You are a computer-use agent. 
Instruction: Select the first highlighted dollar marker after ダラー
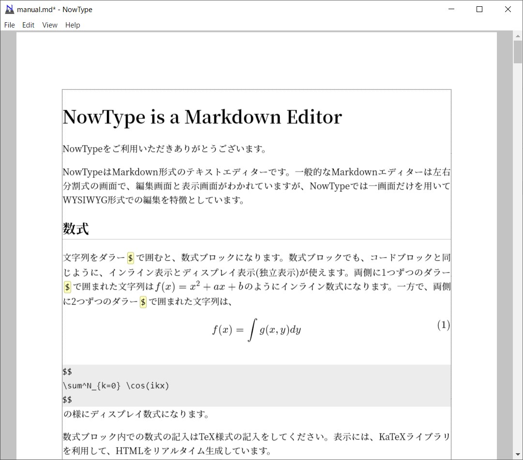click(x=130, y=257)
